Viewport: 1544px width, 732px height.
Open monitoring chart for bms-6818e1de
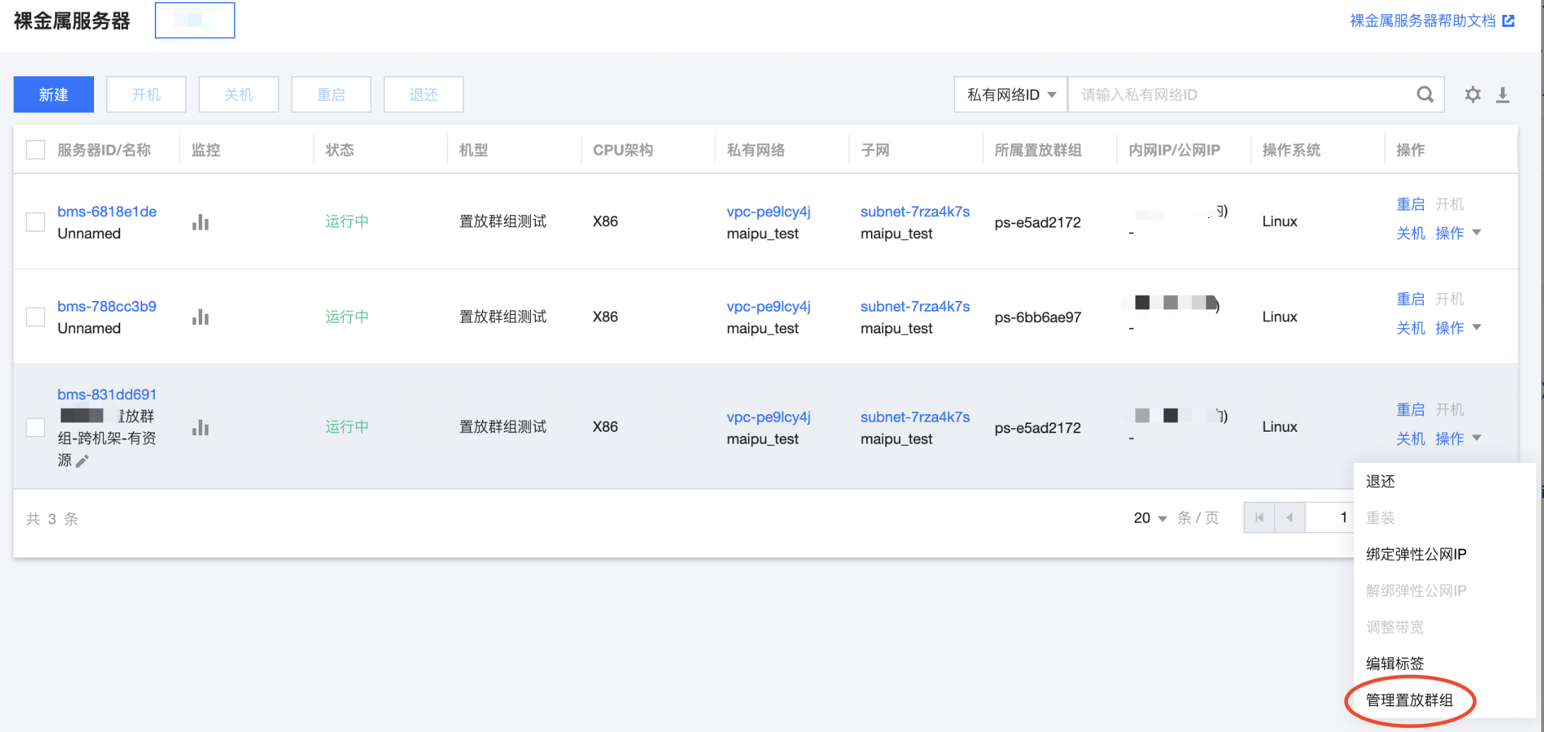200,223
